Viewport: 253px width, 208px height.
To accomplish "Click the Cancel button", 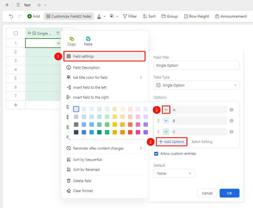I will (x=207, y=193).
